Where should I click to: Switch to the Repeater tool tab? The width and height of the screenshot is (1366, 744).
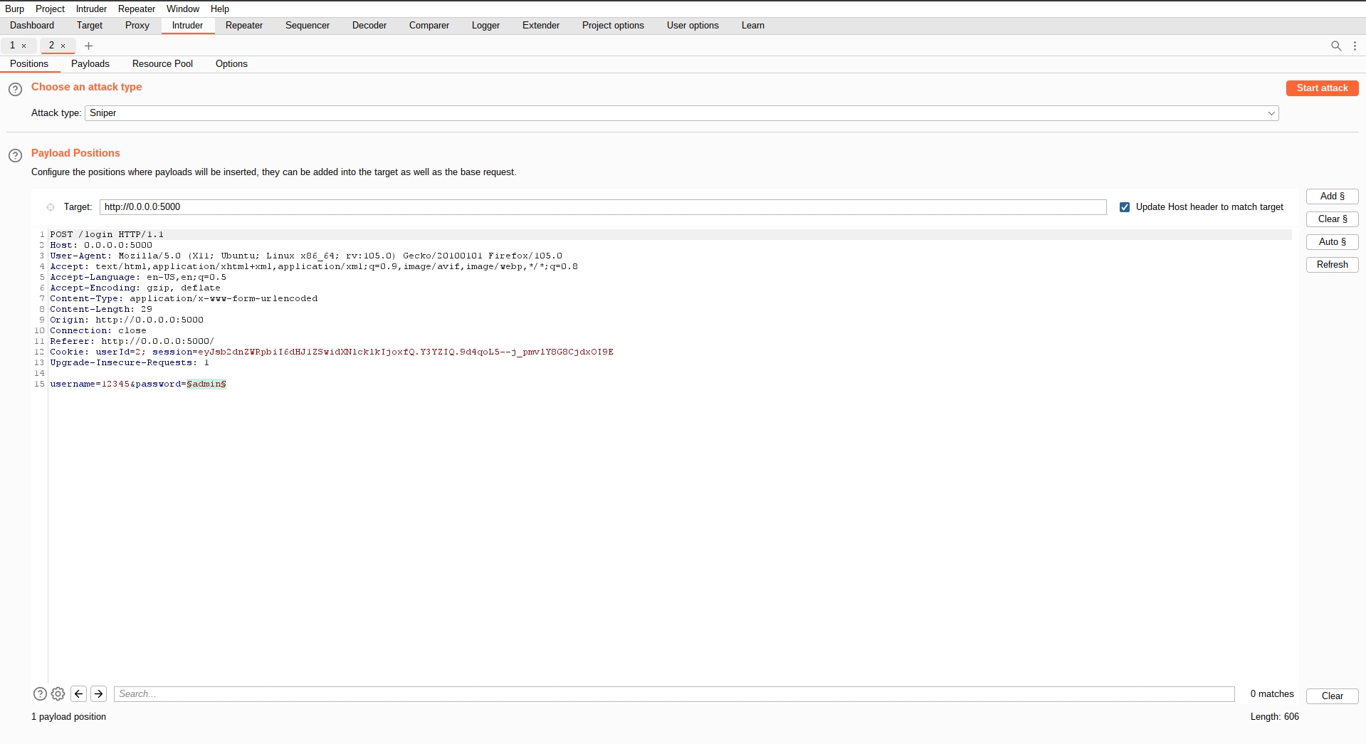click(243, 26)
